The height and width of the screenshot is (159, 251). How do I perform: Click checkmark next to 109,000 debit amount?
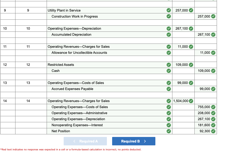pyautogui.click(x=191, y=65)
